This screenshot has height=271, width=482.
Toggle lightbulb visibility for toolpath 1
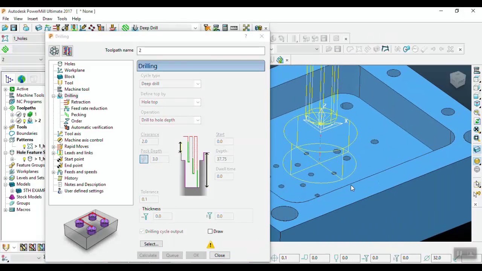[24, 114]
